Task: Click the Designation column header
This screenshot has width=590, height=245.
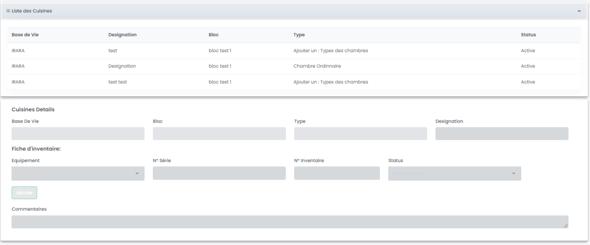Action: (122, 35)
